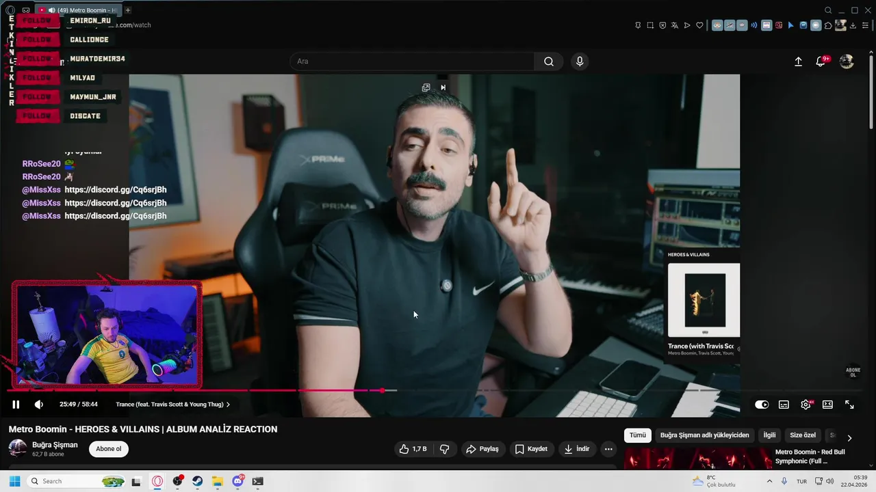Open Task View on the taskbar
The width and height of the screenshot is (876, 492).
coord(136,481)
